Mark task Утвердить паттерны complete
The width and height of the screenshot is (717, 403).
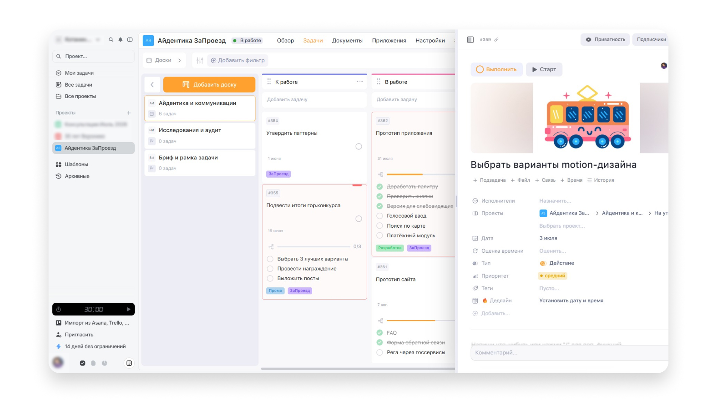pyautogui.click(x=358, y=147)
